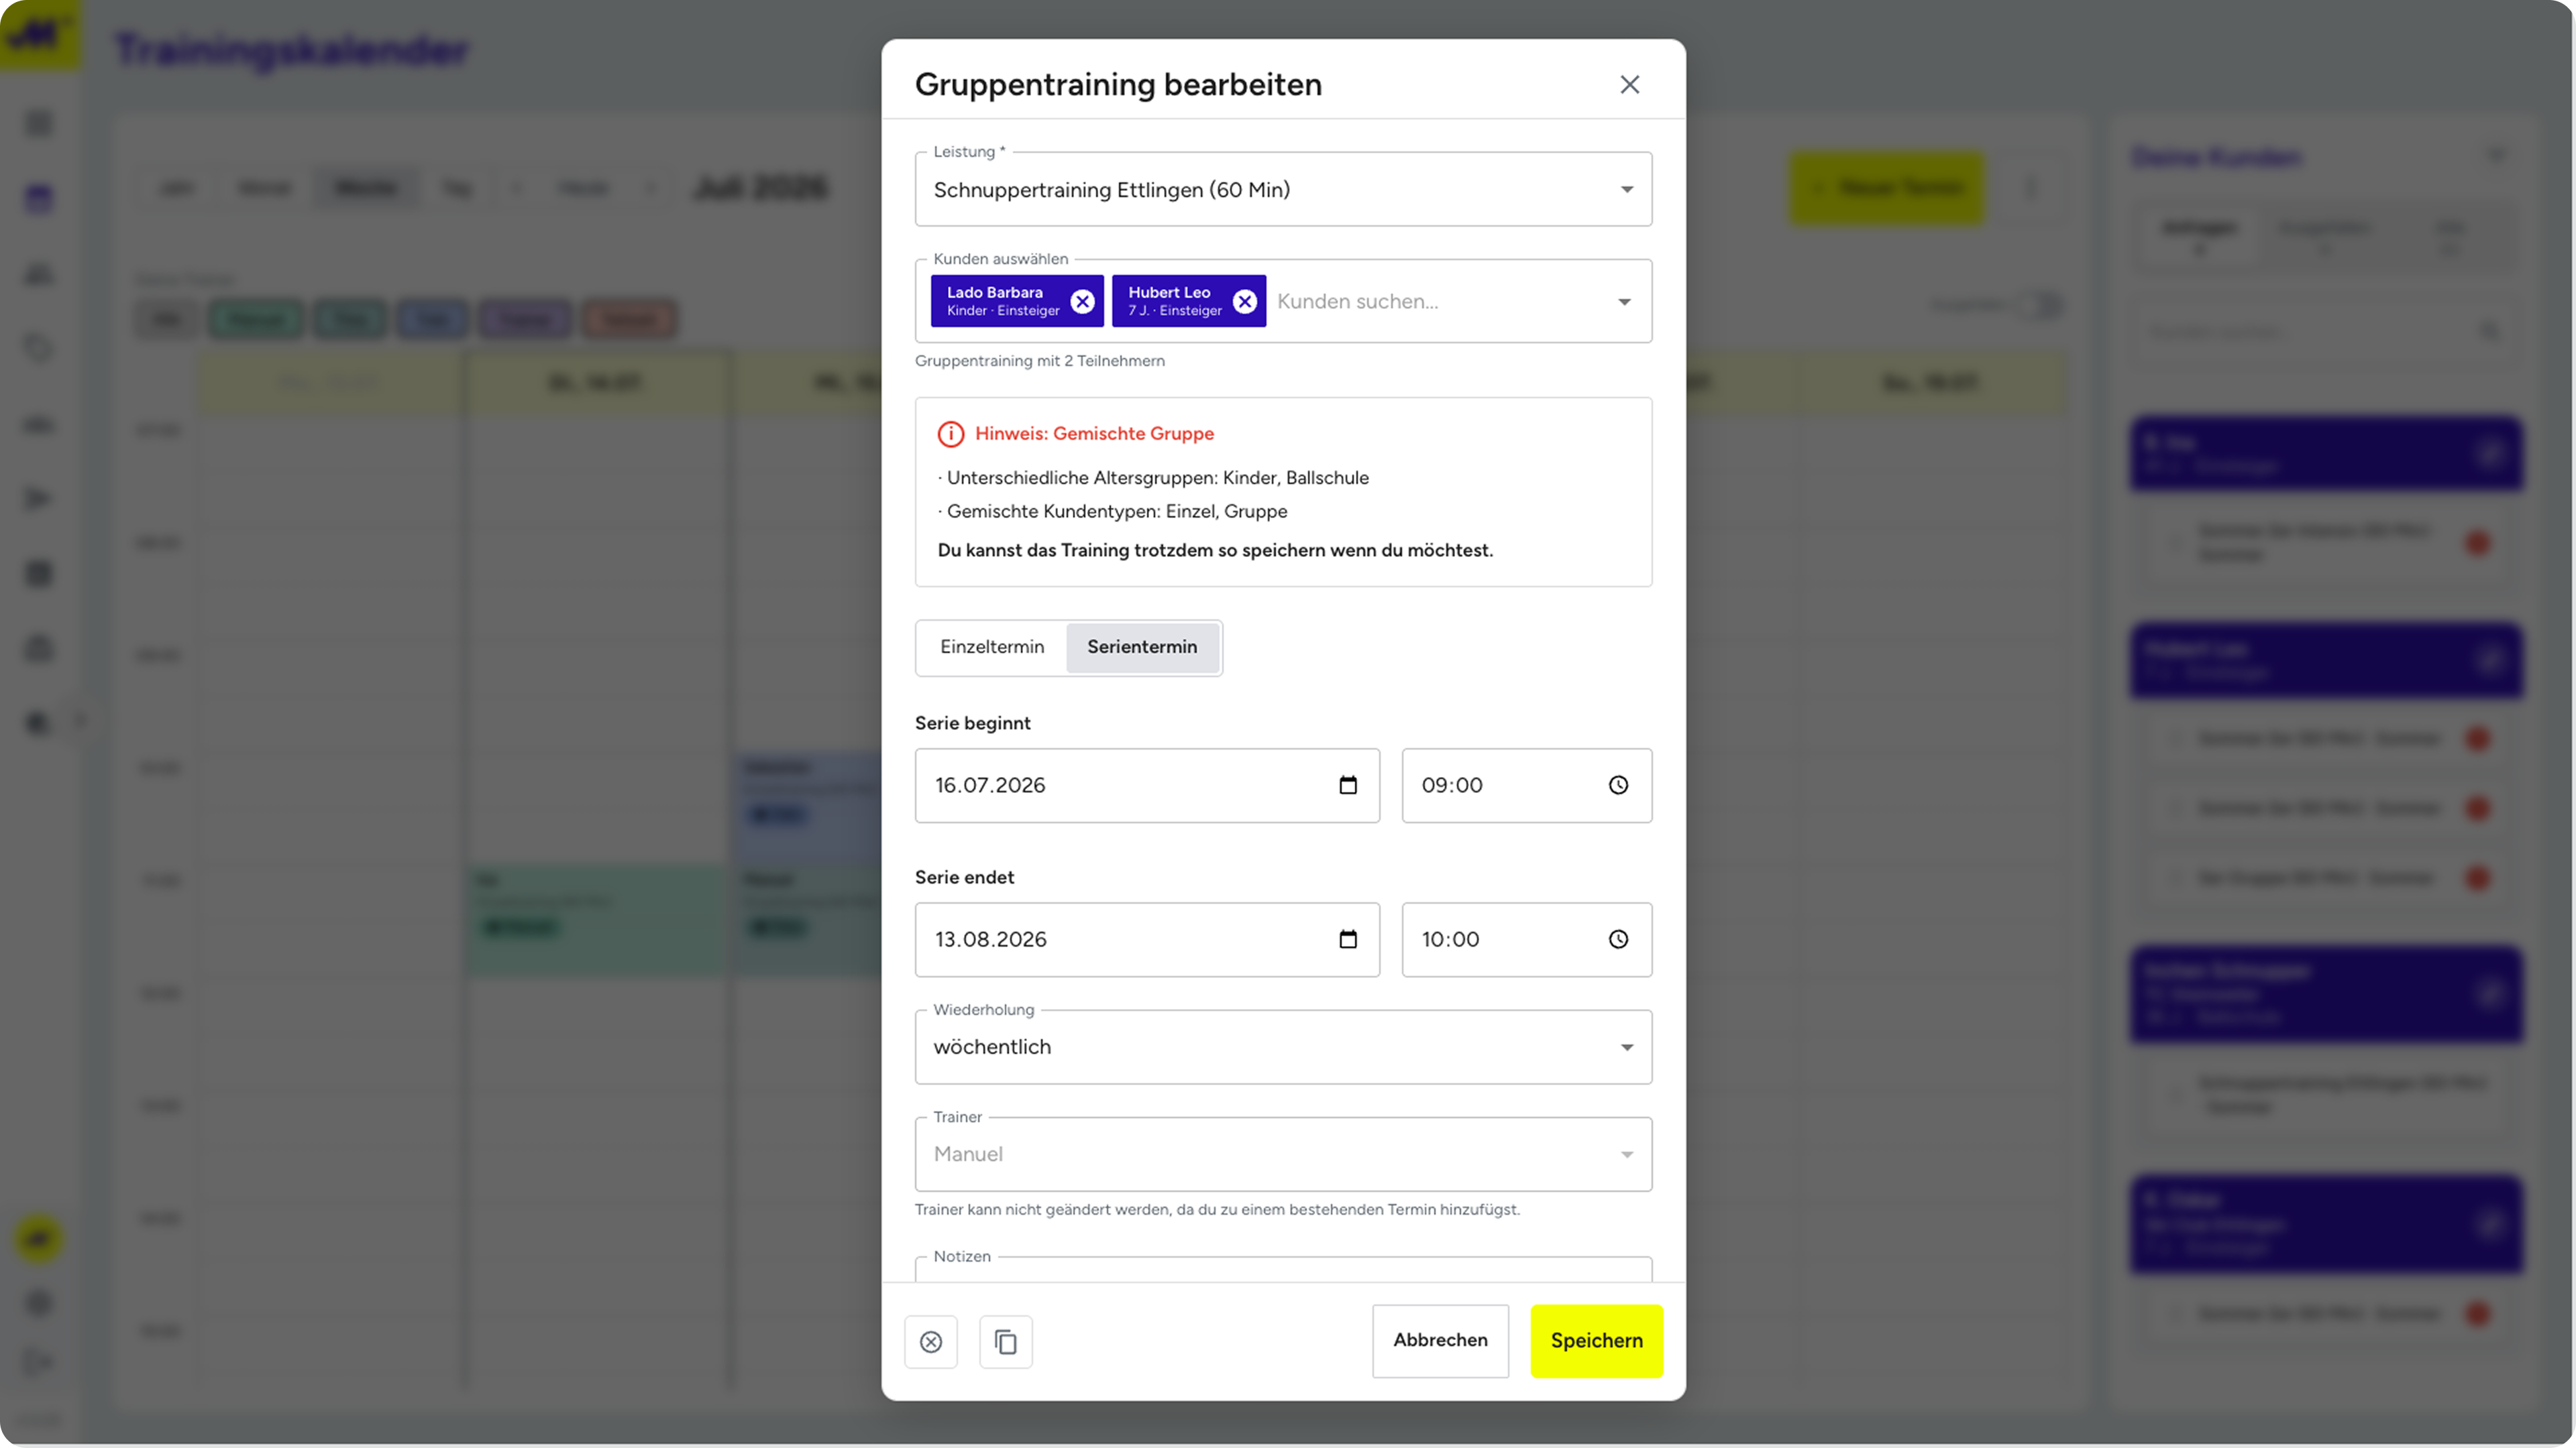Click the 10:00 end time field
This screenshot has height=1448, width=2576.
(1526, 939)
